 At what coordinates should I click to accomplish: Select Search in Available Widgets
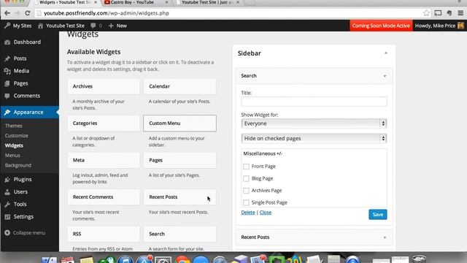coord(180,234)
